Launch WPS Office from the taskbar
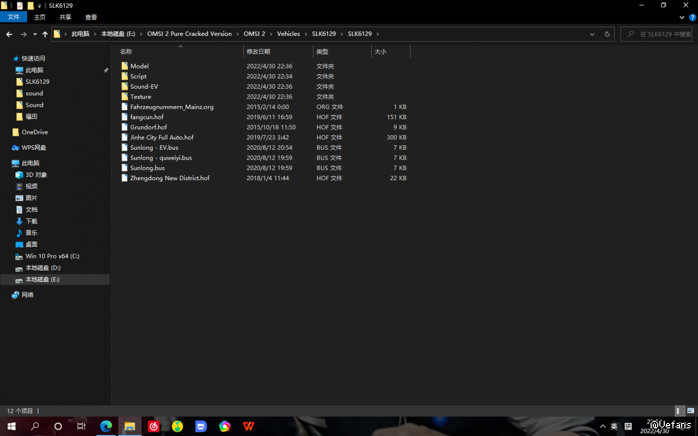 pyautogui.click(x=248, y=426)
